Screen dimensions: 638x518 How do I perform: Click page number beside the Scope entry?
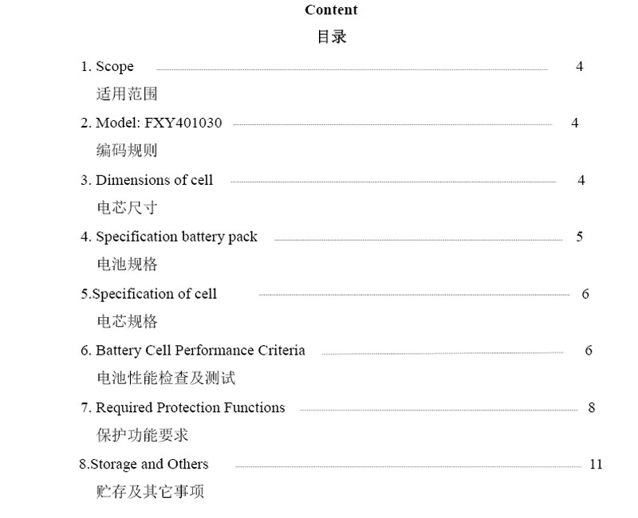tap(580, 67)
